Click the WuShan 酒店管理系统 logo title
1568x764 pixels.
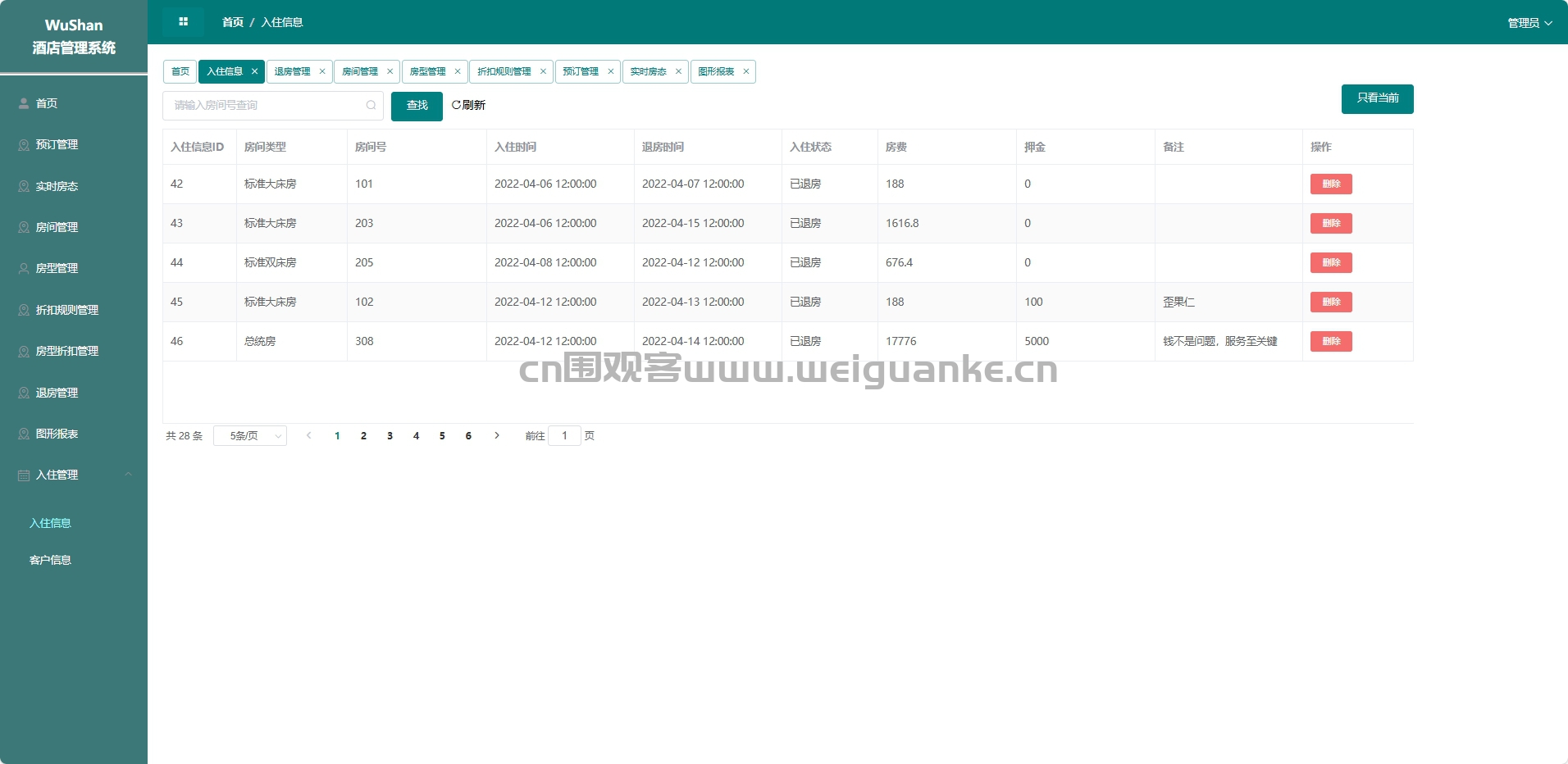[74, 37]
